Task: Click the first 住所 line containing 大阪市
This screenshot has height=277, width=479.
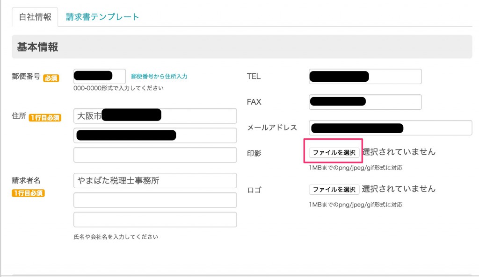Action: click(155, 116)
